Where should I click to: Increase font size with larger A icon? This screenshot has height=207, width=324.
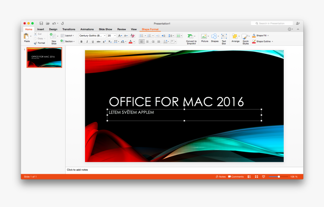(x=120, y=35)
